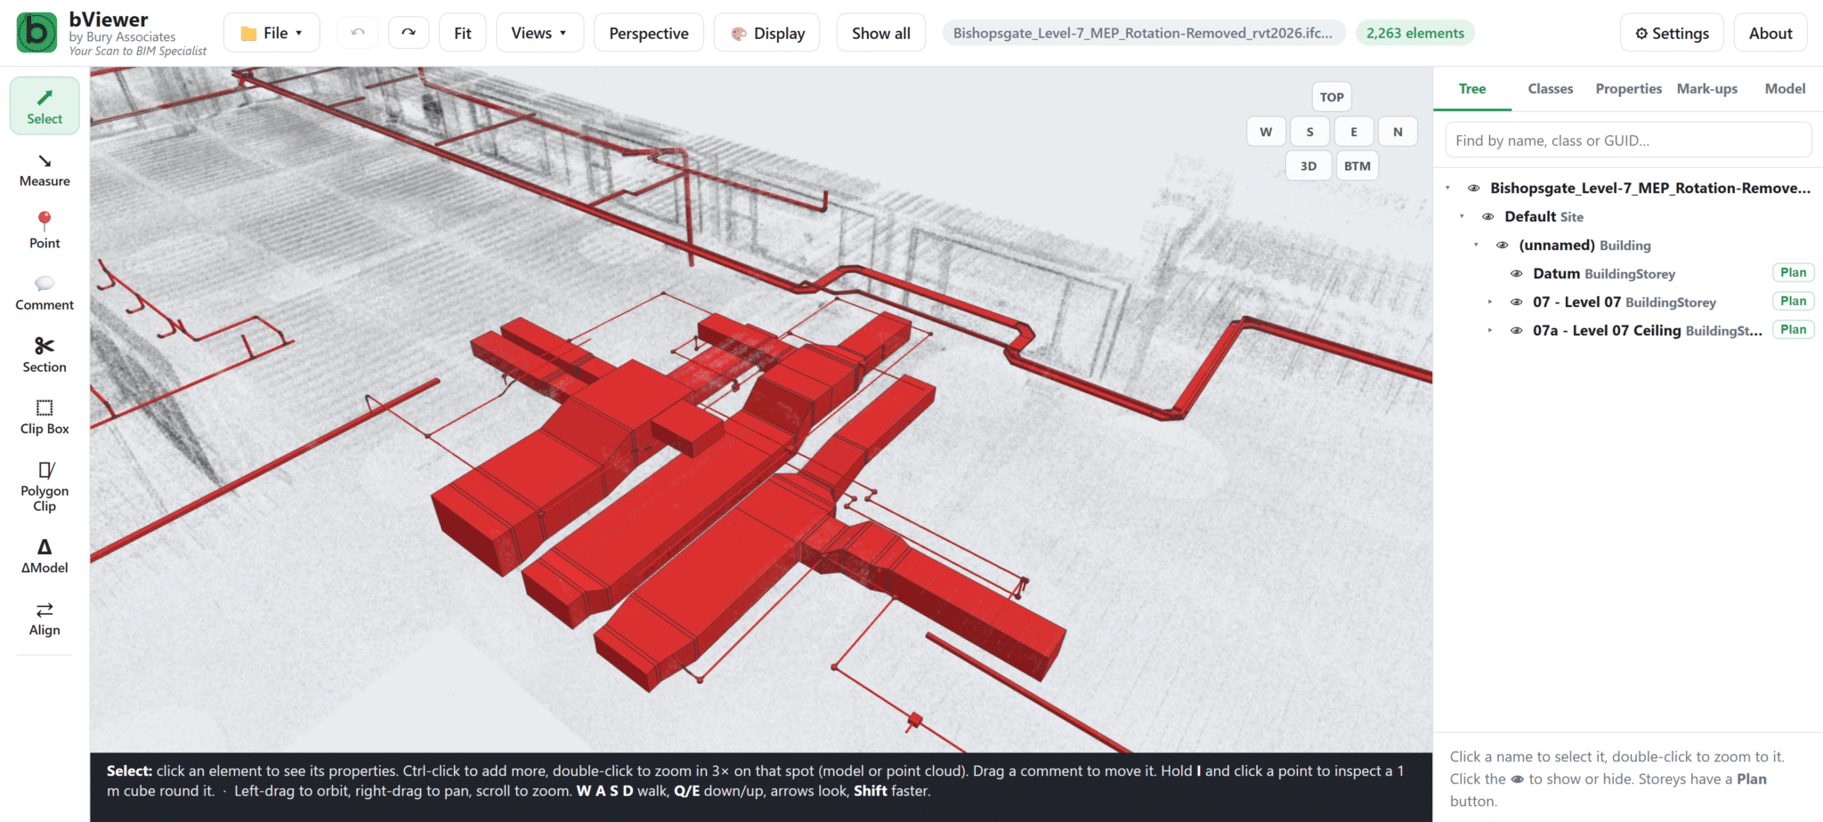1823x822 pixels.
Task: Switch to the Classes tab
Action: coord(1551,89)
